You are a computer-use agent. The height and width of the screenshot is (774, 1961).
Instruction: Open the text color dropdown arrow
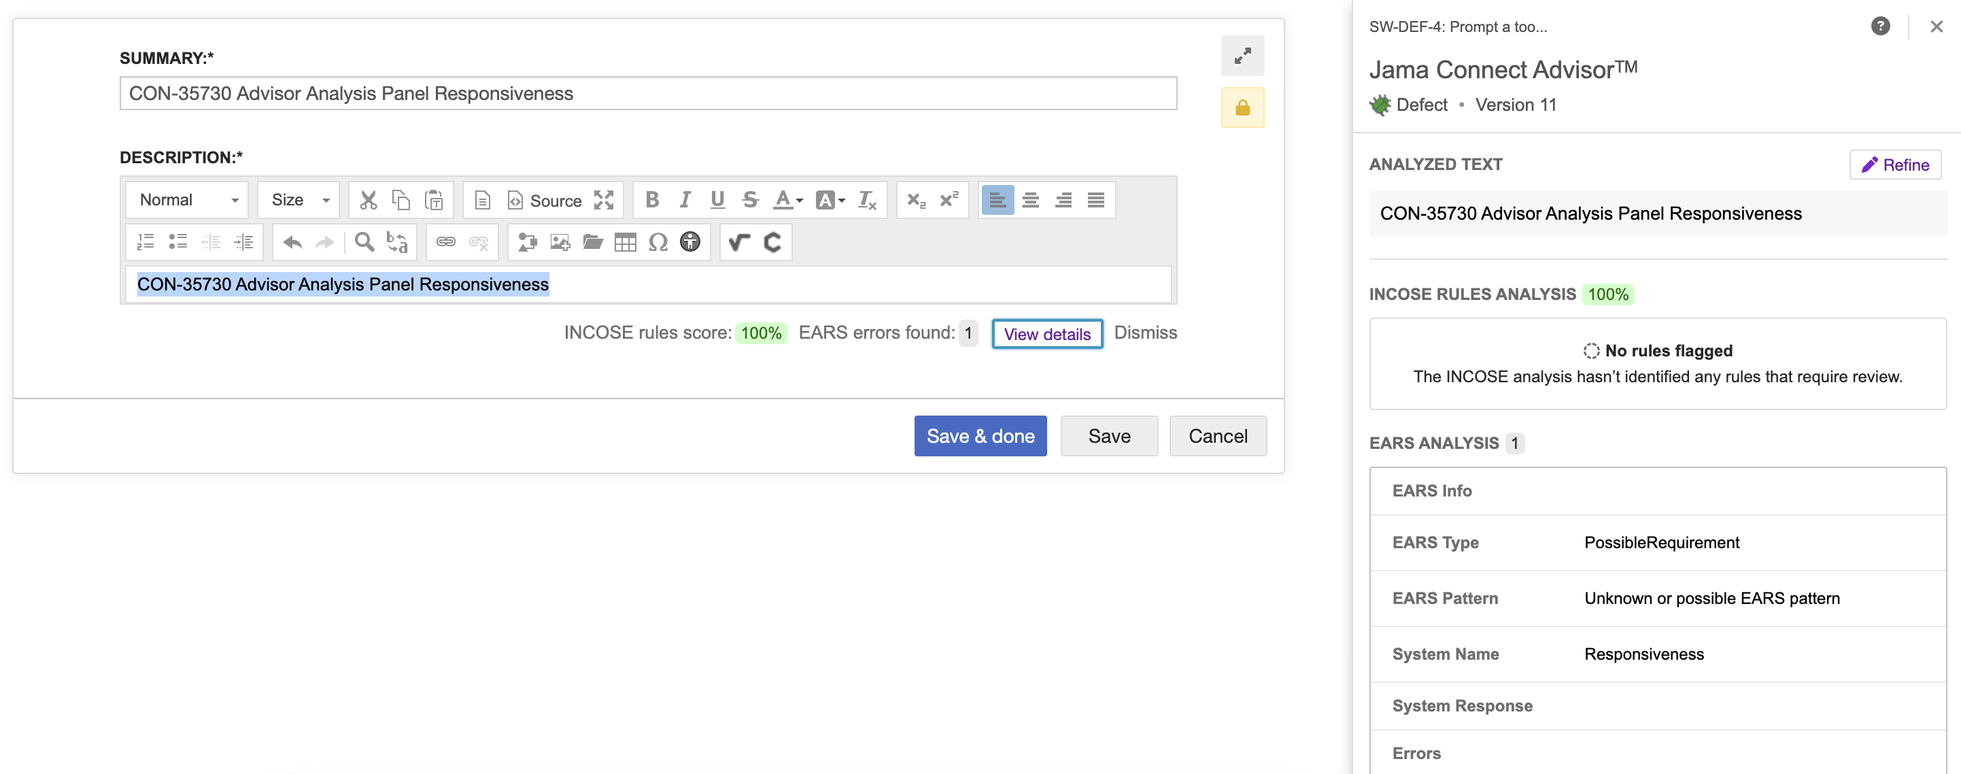[800, 201]
